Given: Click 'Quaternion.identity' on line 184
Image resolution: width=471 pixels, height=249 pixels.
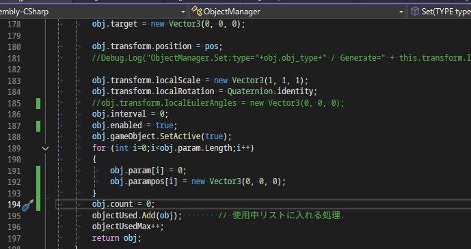Looking at the screenshot, I should [x=270, y=91].
